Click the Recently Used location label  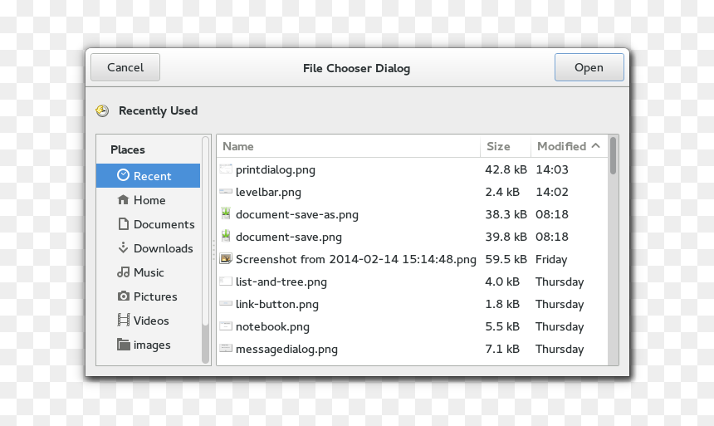click(158, 110)
